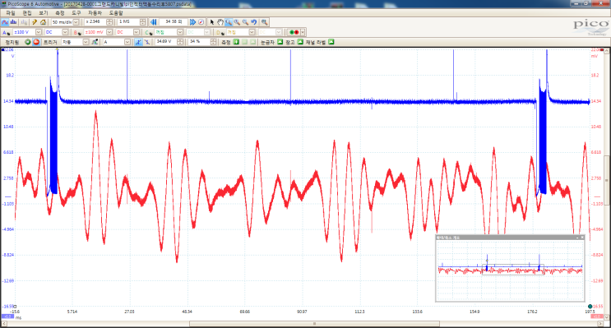The image size is (611, 328).
Task: Click the Home setup icon
Action: (x=43, y=22)
